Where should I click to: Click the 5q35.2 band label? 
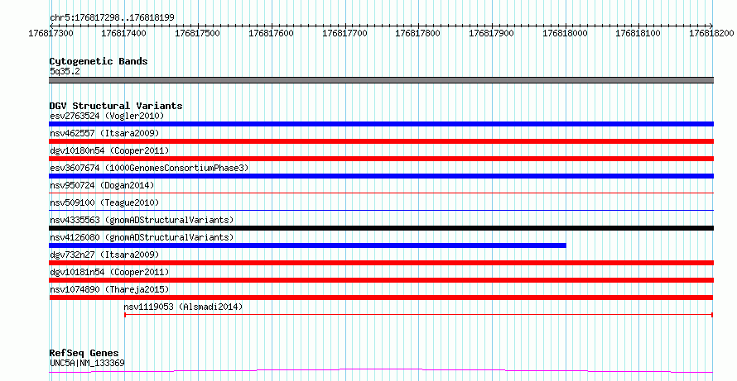65,71
